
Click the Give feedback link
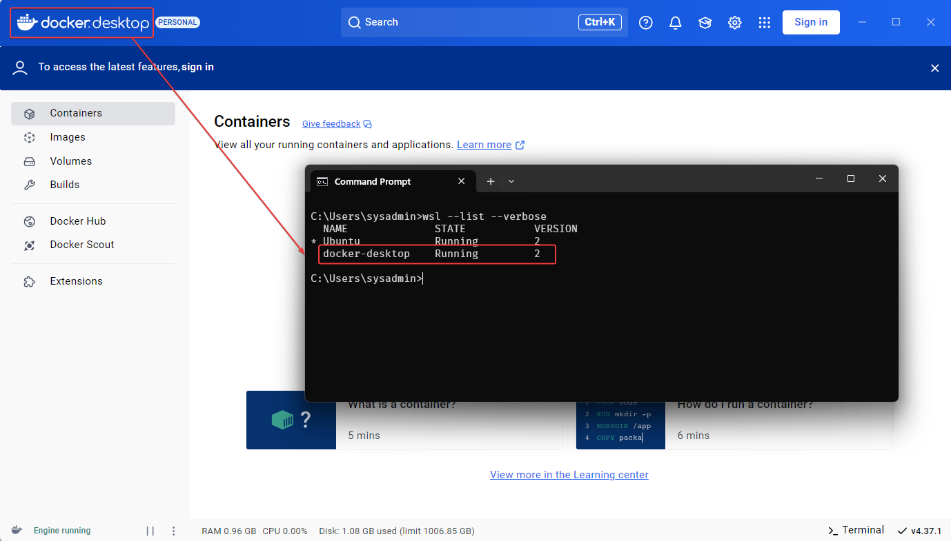pos(337,124)
